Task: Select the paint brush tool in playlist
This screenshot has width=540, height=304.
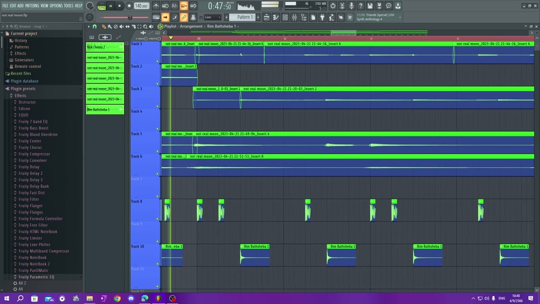Action: (109, 26)
